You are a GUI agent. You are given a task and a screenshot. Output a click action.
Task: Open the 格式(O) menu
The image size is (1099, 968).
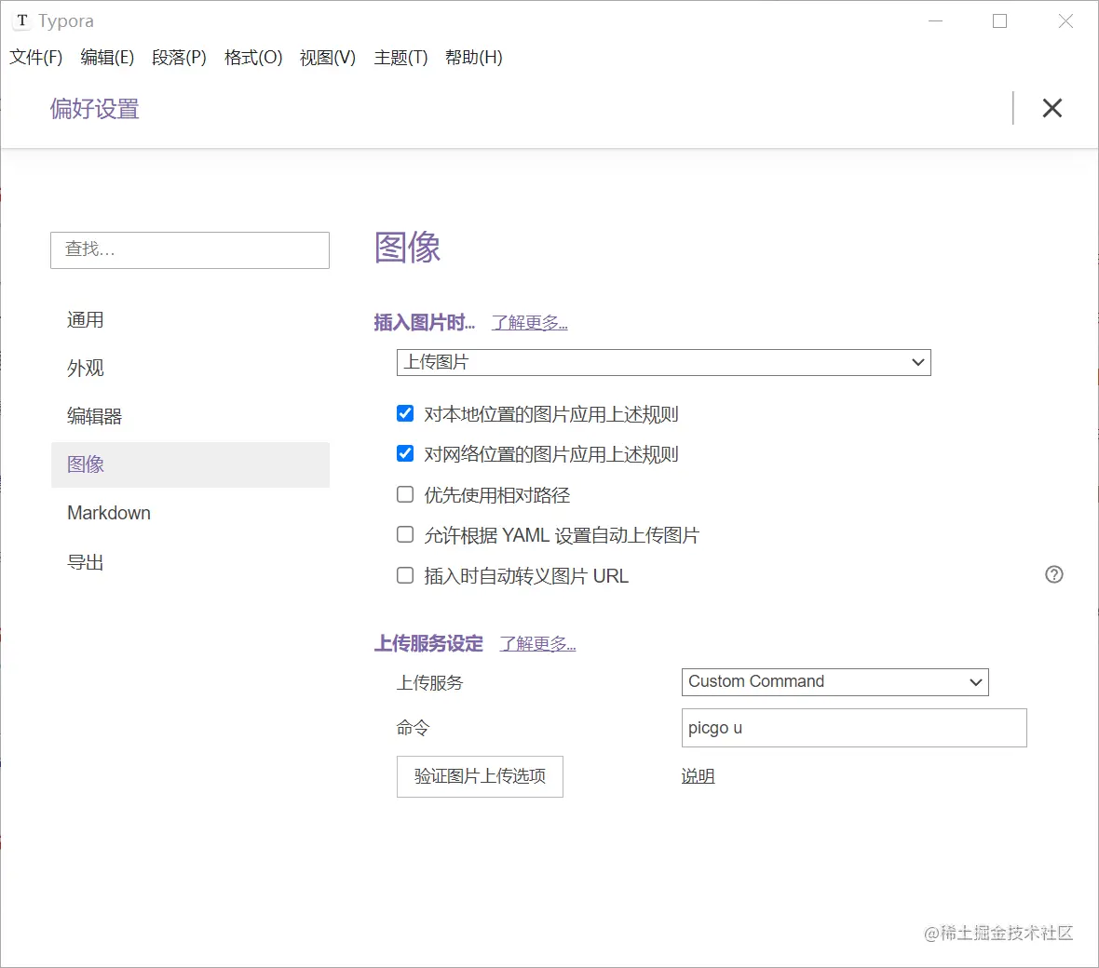click(x=253, y=58)
